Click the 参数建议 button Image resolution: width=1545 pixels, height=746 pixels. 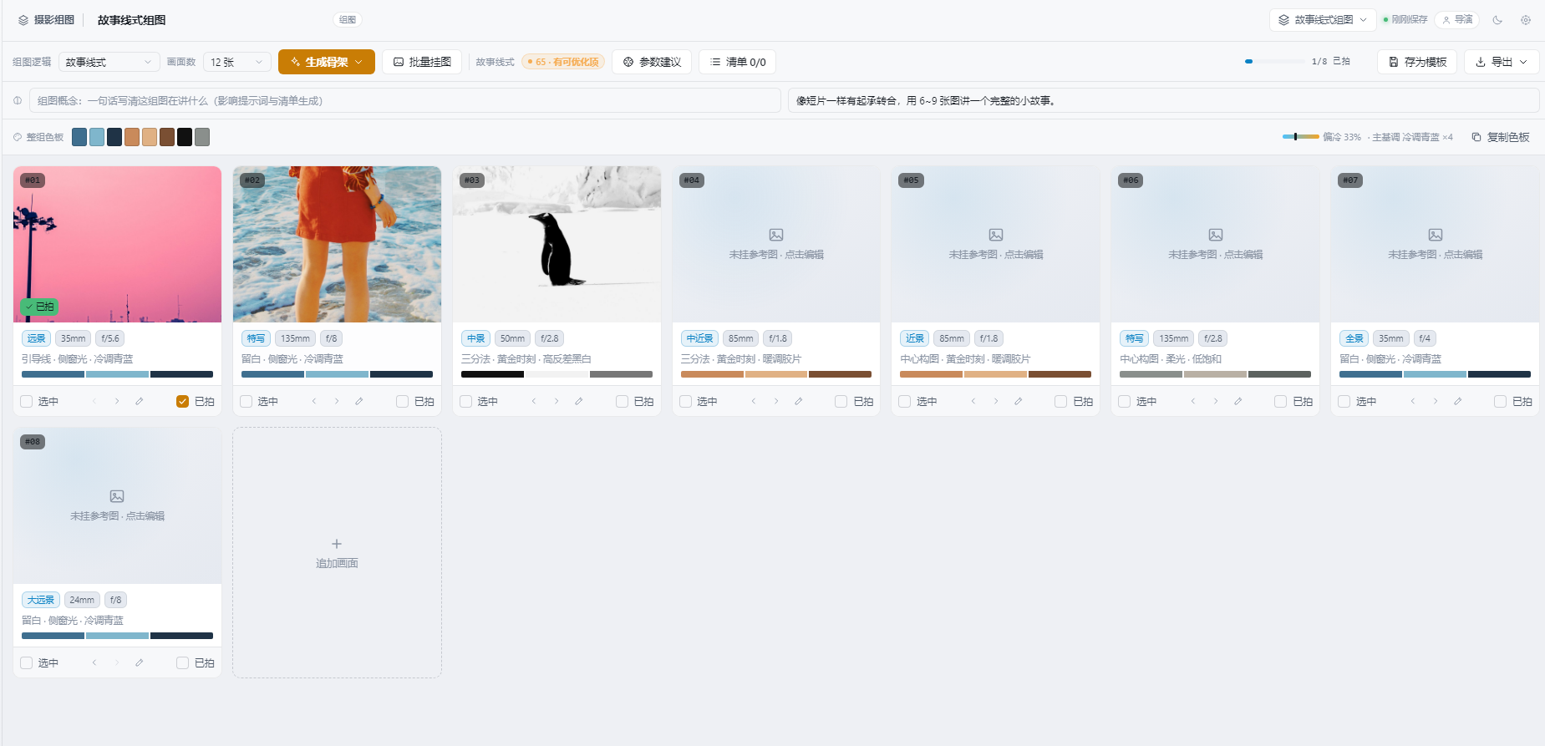coord(652,62)
